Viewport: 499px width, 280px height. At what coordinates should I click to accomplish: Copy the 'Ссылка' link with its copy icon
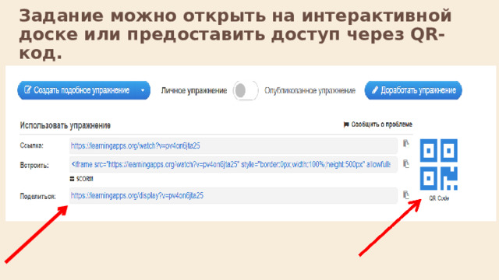point(406,143)
